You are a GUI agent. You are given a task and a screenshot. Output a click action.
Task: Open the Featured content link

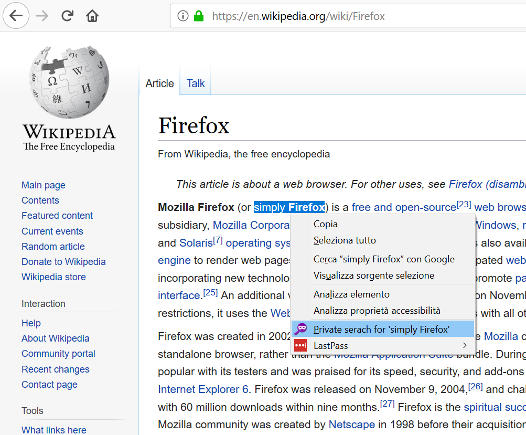[57, 216]
